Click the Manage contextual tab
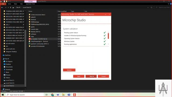 30,1
